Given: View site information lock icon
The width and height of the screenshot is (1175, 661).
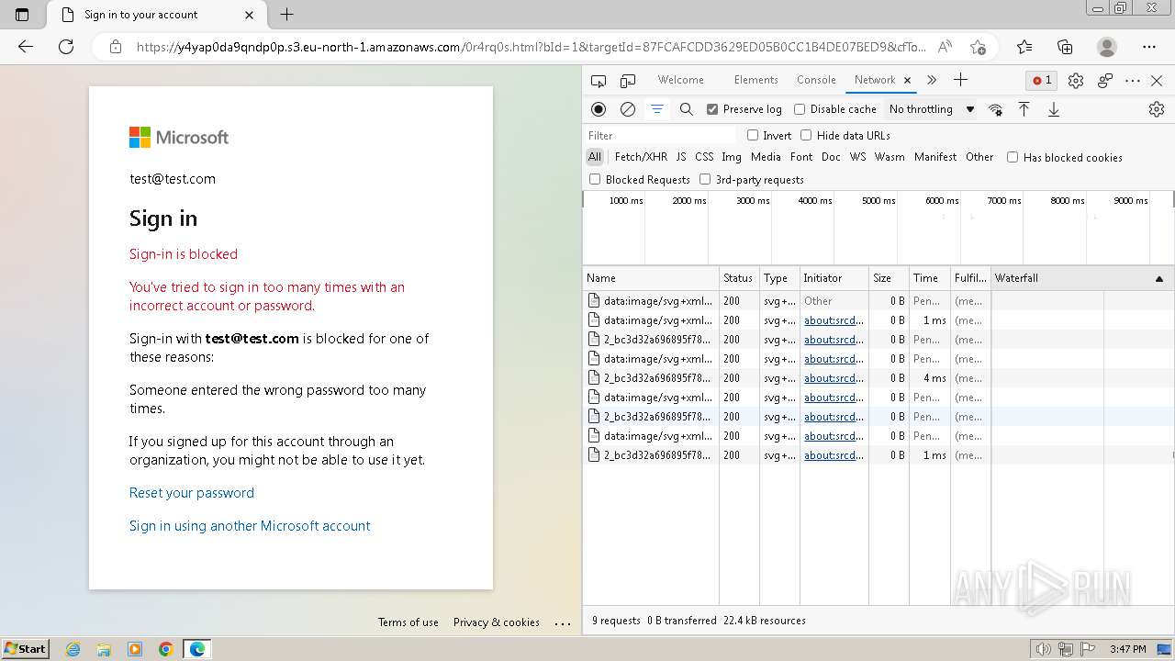Looking at the screenshot, I should point(116,47).
